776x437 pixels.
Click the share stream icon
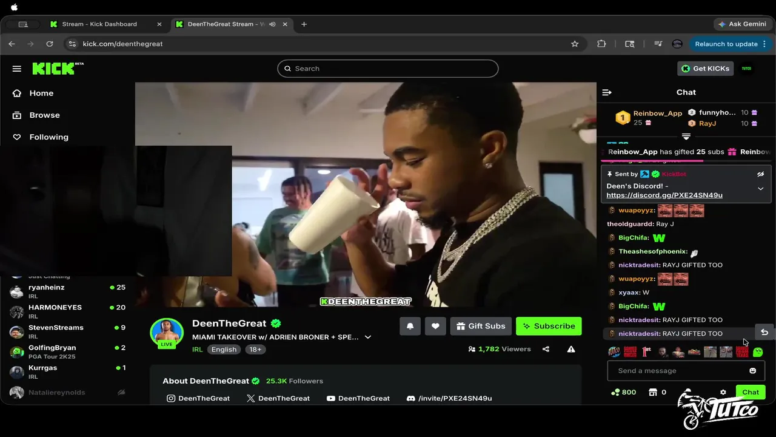click(x=546, y=349)
